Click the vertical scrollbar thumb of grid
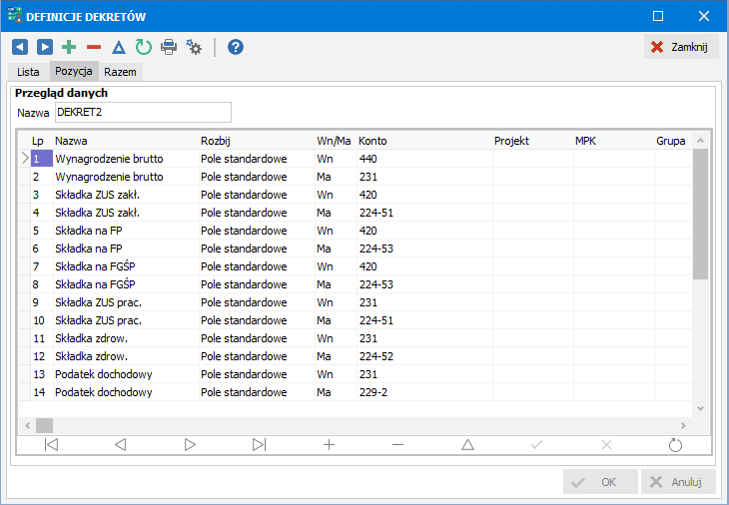The image size is (729, 505). coord(700,215)
